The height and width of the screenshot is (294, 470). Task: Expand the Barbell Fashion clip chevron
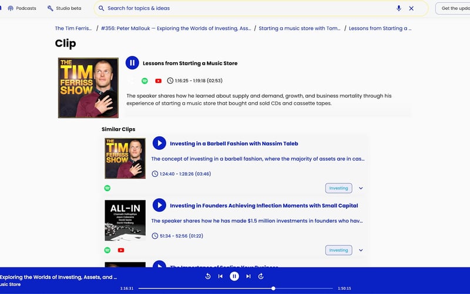pyautogui.click(x=361, y=188)
